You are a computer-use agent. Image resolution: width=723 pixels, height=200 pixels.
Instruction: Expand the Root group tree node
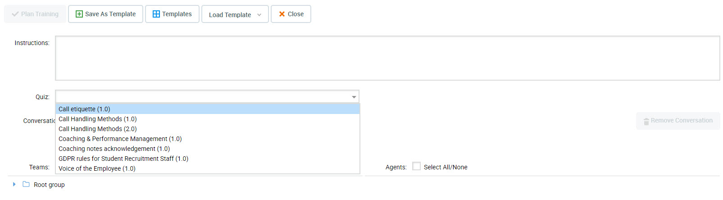(14, 184)
